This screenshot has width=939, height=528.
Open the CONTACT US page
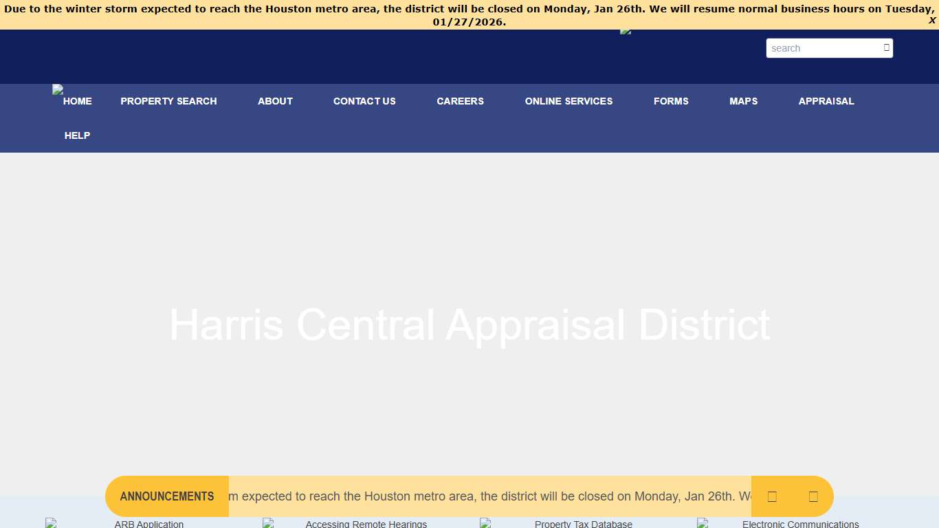click(x=364, y=100)
